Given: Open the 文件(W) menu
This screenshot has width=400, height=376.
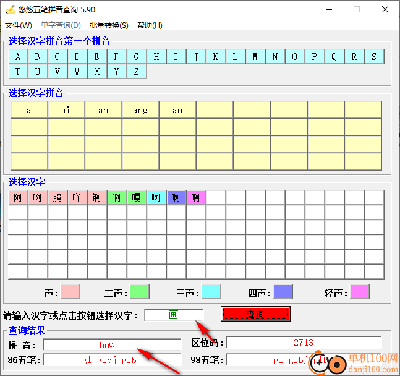Looking at the screenshot, I should pyautogui.click(x=19, y=25).
